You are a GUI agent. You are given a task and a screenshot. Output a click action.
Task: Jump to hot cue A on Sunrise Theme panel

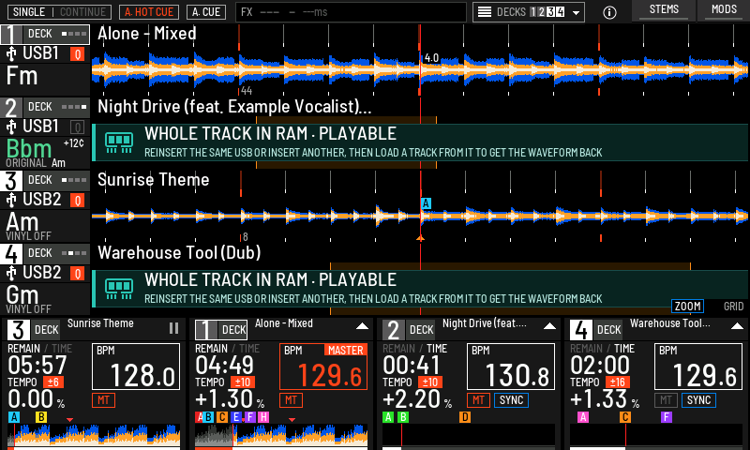14,417
